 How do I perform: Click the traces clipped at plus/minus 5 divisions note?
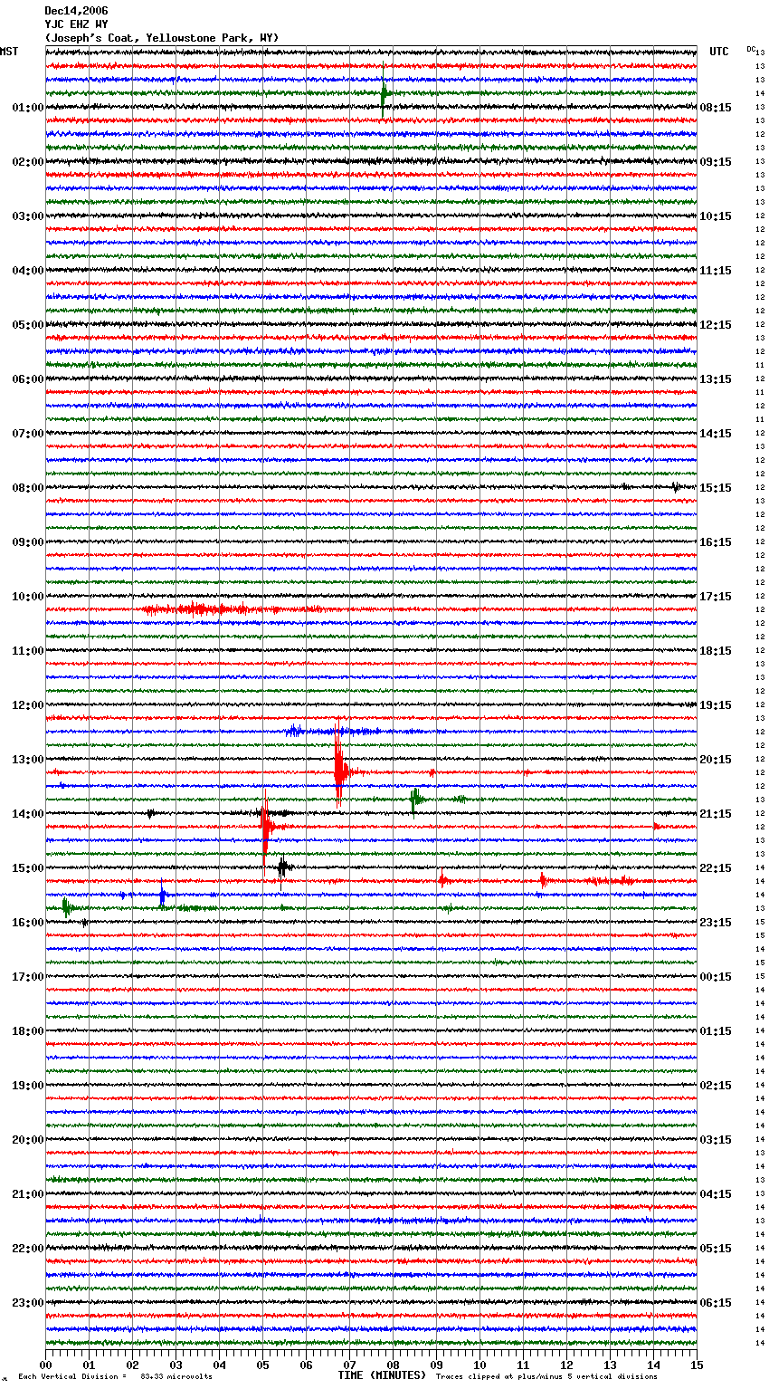(546, 1376)
